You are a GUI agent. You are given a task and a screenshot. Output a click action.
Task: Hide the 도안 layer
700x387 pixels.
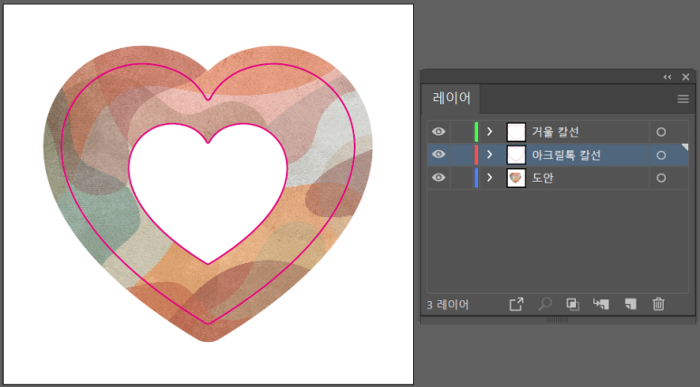[x=438, y=177]
